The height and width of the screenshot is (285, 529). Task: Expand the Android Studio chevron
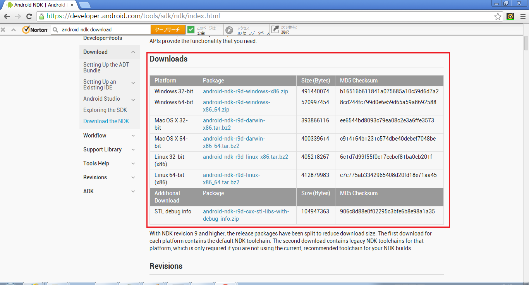[x=133, y=100]
